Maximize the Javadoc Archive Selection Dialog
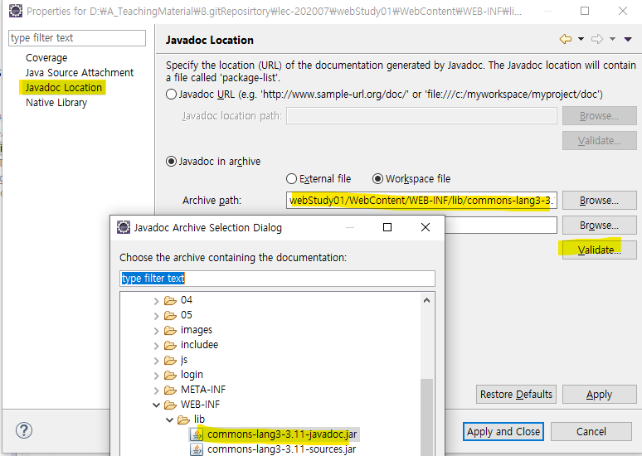The image size is (642, 456). click(x=387, y=227)
